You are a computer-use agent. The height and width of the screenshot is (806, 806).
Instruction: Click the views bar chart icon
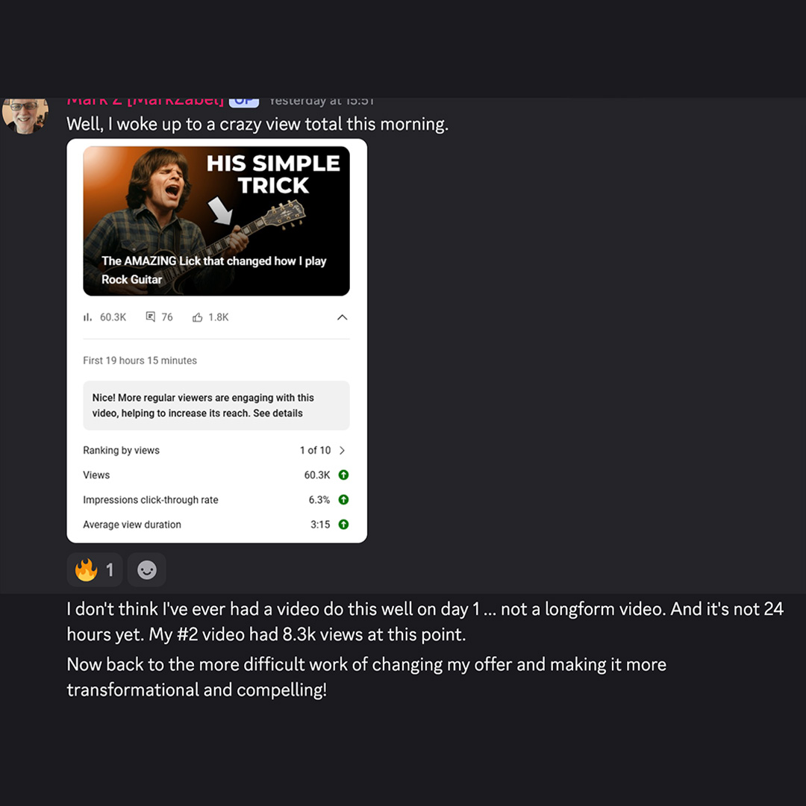pyautogui.click(x=87, y=317)
